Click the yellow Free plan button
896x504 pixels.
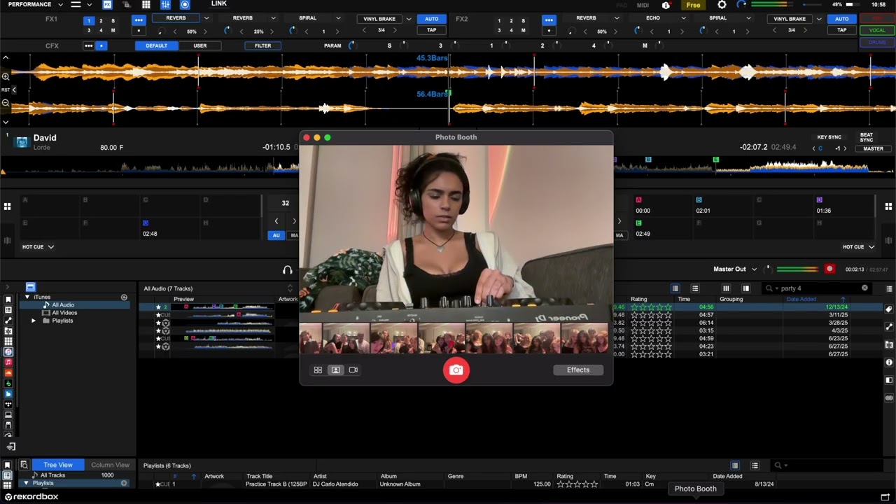pos(693,5)
